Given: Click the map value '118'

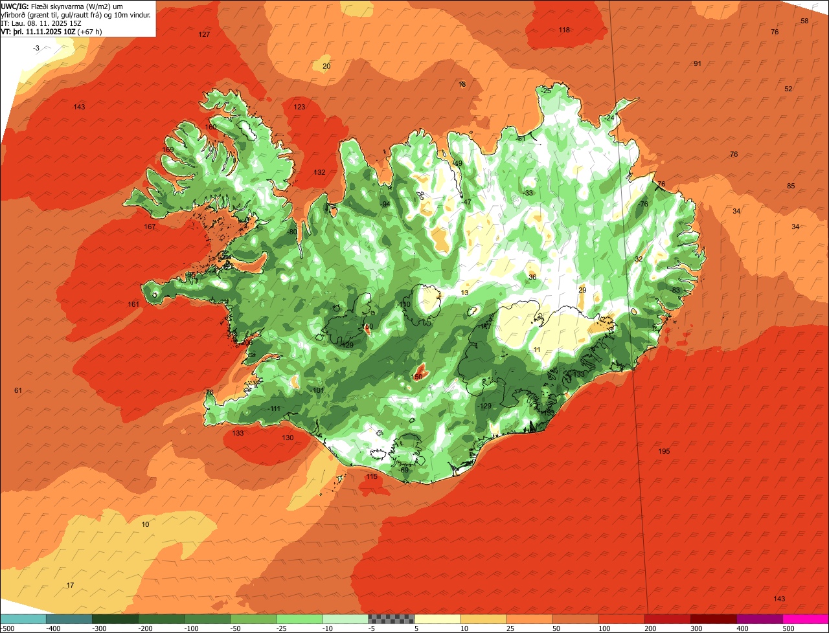Looking at the screenshot, I should coord(564,30).
